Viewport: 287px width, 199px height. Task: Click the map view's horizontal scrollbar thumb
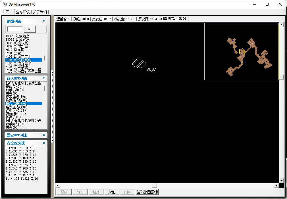pos(155,185)
